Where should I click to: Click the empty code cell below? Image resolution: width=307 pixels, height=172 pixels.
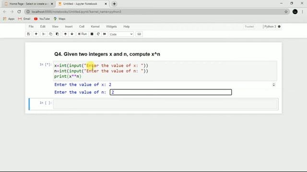tap(165, 104)
